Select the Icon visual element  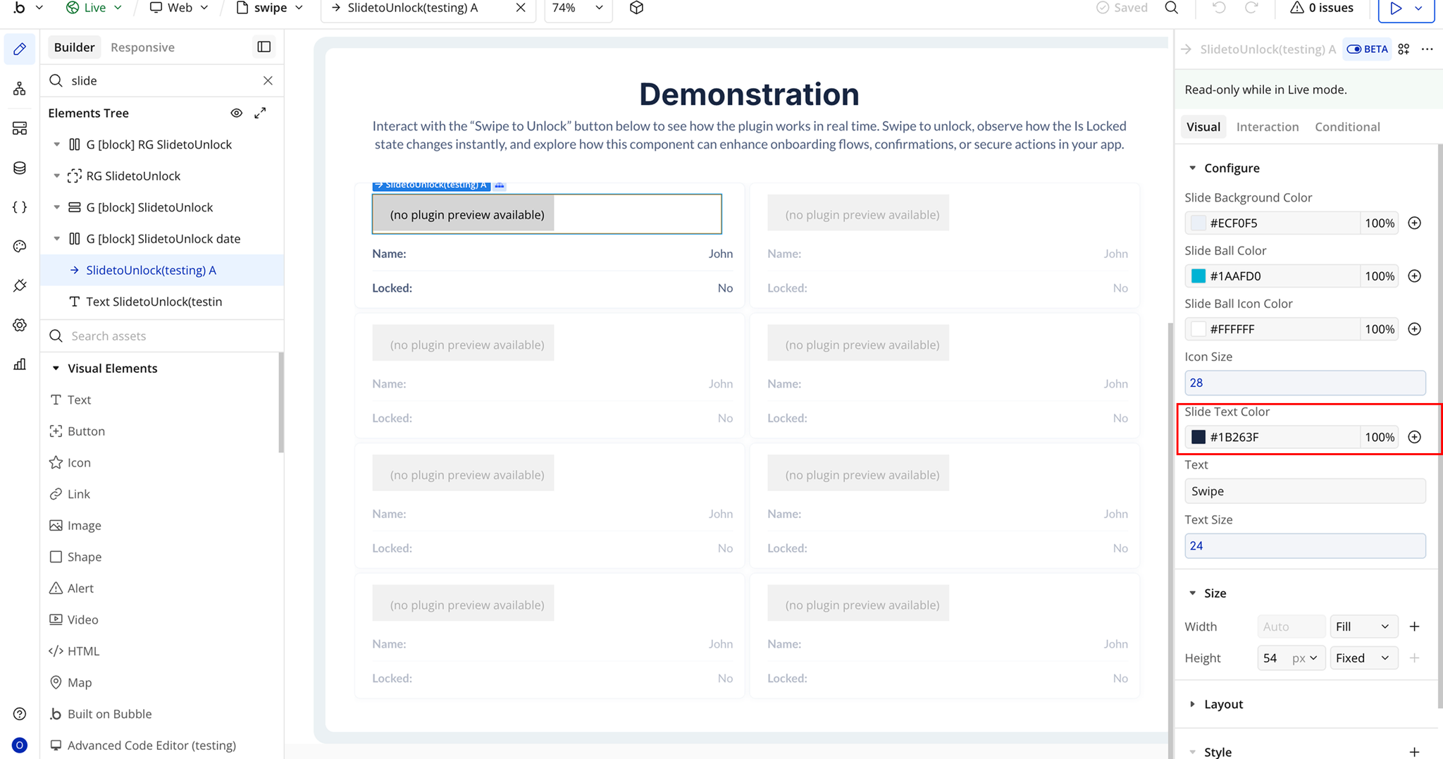[79, 463]
